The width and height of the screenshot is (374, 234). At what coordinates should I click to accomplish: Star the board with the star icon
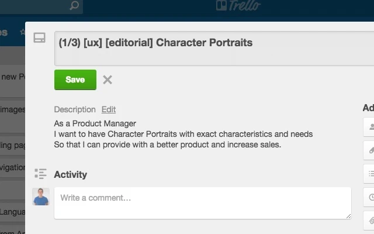click(x=22, y=32)
